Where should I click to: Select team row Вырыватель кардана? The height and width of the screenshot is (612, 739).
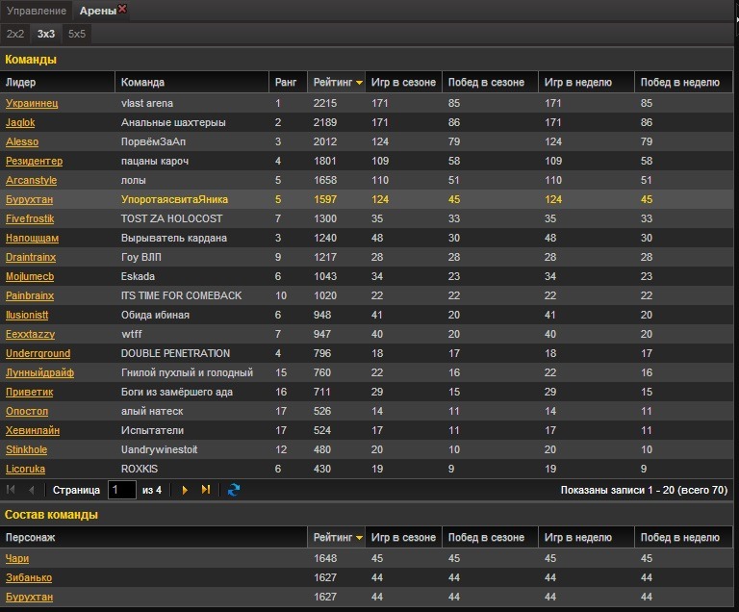coord(367,238)
